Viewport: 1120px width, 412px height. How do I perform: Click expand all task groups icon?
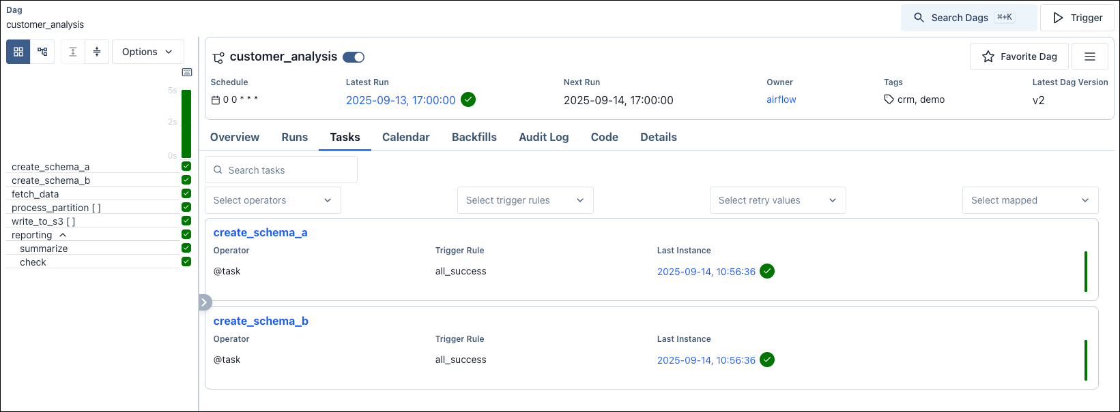pos(73,52)
